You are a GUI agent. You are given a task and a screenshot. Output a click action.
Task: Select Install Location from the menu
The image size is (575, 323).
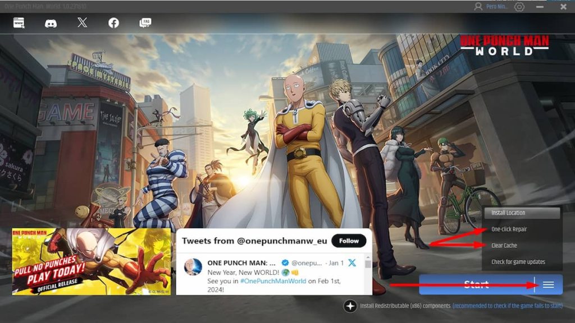pyautogui.click(x=522, y=213)
